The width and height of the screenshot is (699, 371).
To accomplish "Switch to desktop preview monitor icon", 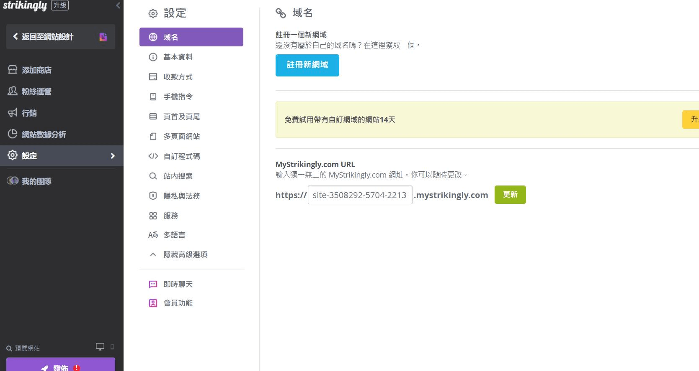I will pyautogui.click(x=100, y=347).
